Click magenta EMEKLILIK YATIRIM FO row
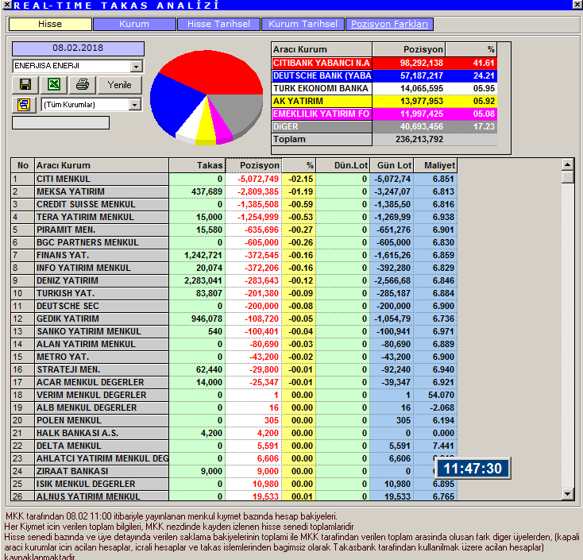 pos(384,114)
